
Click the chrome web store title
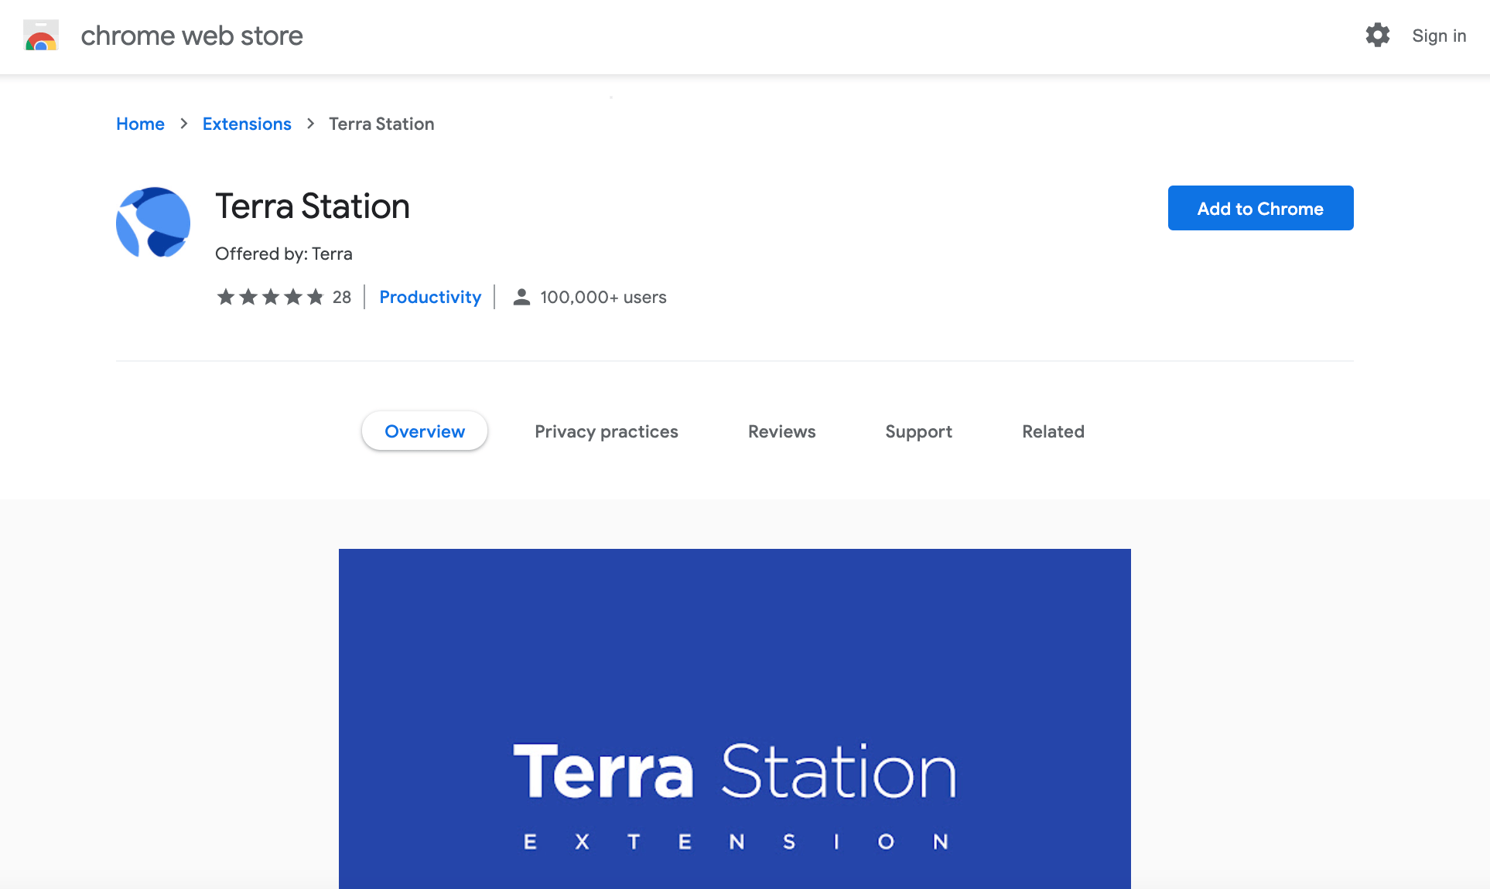192,36
